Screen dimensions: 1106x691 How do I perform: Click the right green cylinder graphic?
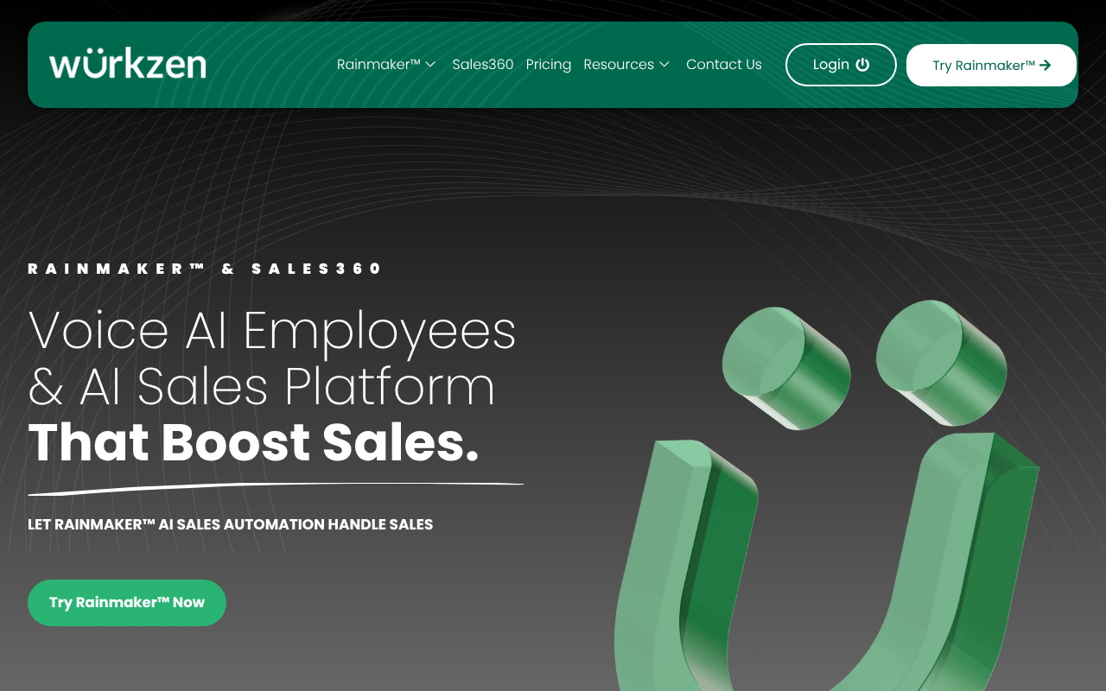941,361
